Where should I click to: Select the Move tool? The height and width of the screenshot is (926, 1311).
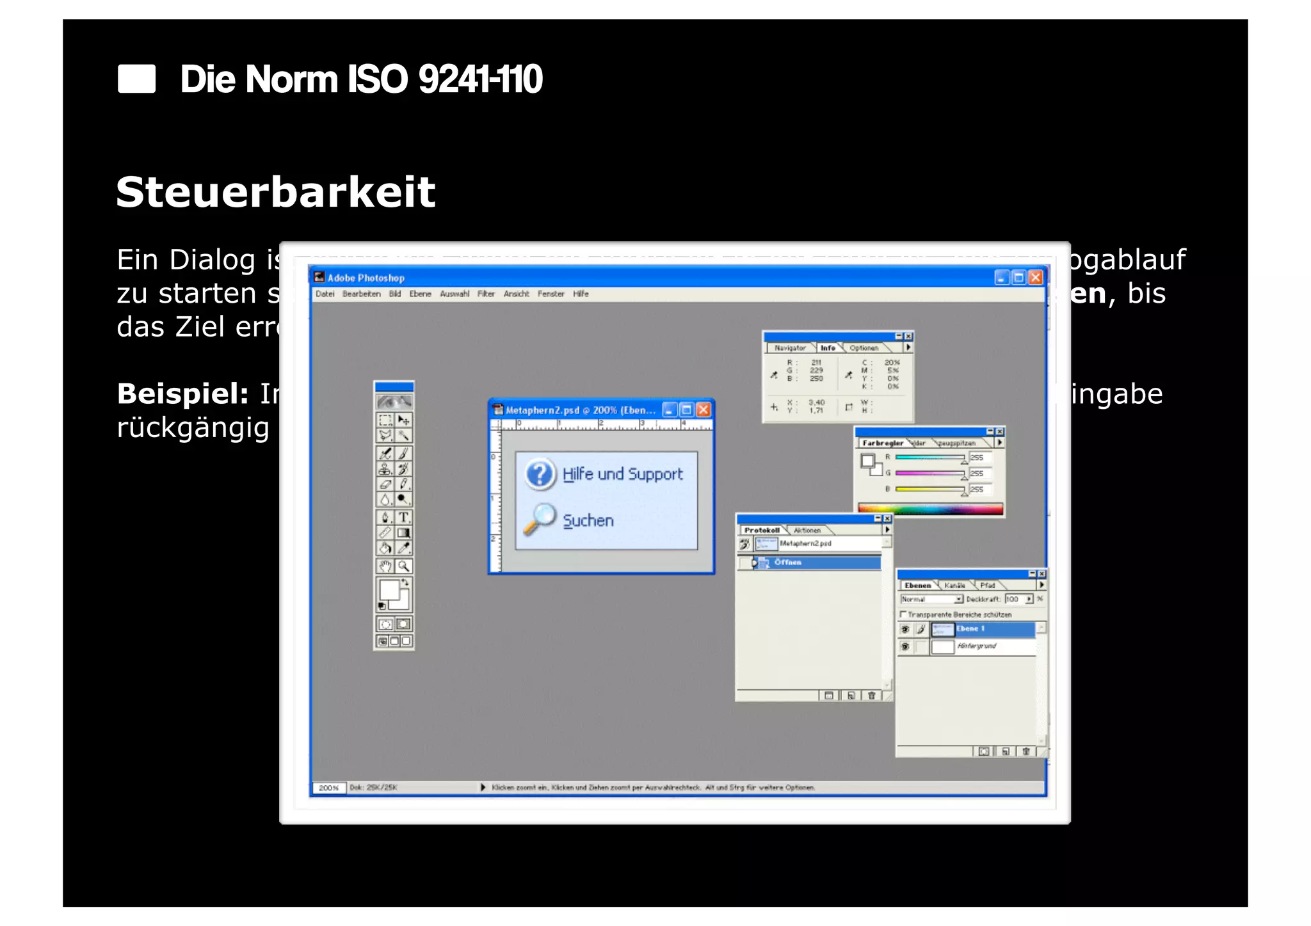pyautogui.click(x=403, y=420)
